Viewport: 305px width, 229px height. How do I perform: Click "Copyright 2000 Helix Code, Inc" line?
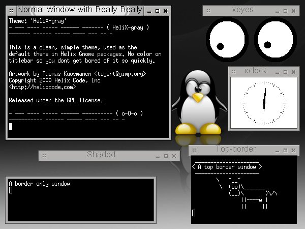tap(55, 80)
